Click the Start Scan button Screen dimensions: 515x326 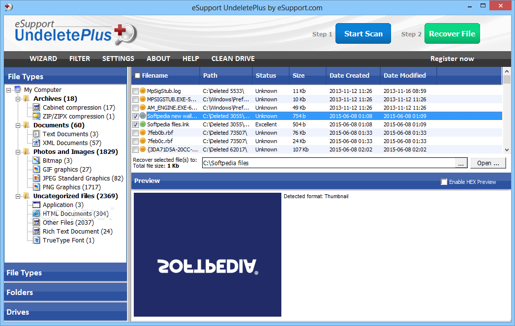364,33
